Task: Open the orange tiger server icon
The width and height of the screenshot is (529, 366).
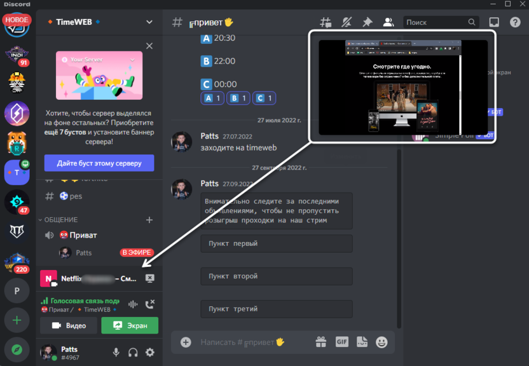Action: coord(17,143)
